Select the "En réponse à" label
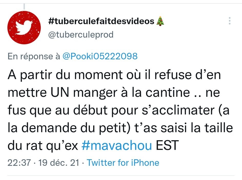 pos(34,56)
